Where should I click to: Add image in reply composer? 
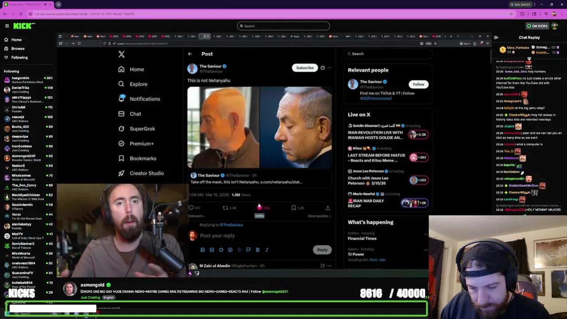(x=202, y=250)
